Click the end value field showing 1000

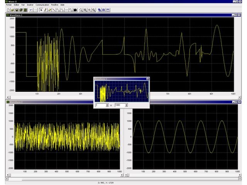pos(120,105)
